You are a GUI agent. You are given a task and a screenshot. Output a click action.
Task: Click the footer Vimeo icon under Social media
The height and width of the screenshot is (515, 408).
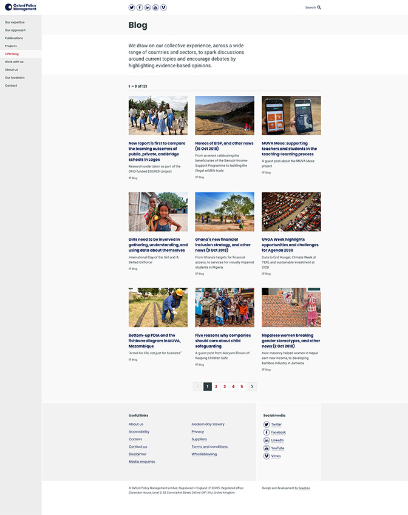coord(267,456)
